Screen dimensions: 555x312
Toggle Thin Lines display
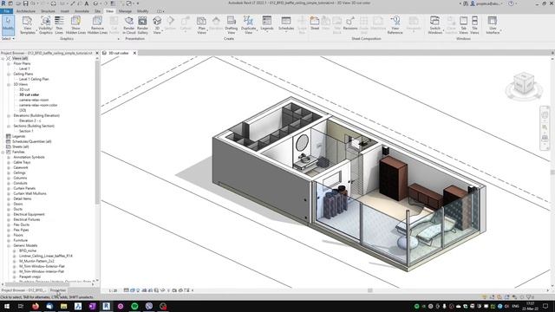coord(59,25)
